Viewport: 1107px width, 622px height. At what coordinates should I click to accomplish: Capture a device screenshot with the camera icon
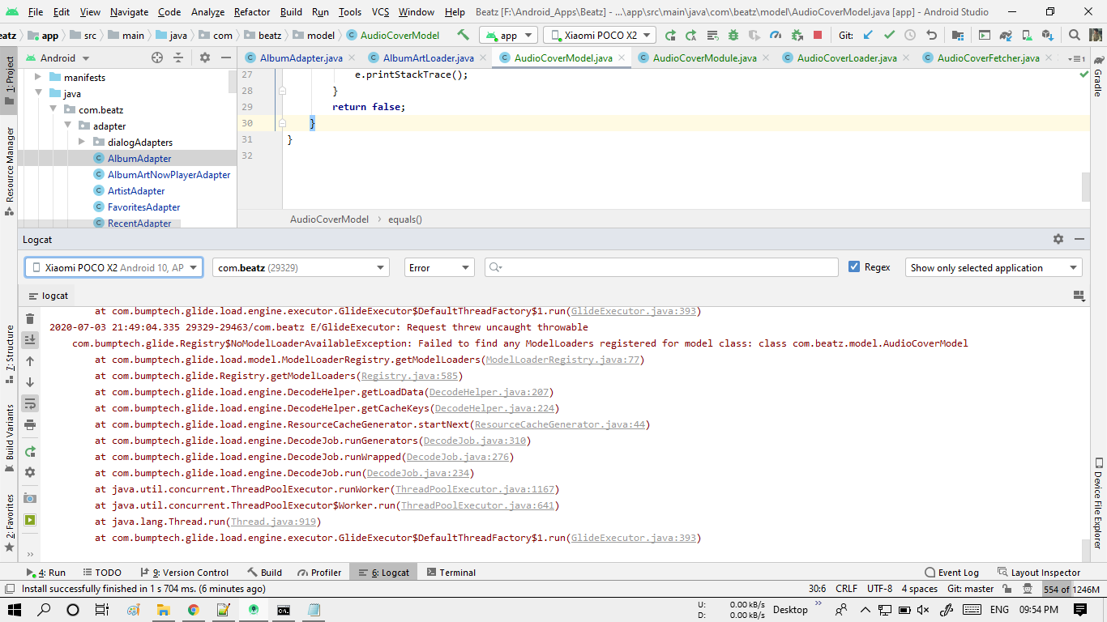(30, 500)
